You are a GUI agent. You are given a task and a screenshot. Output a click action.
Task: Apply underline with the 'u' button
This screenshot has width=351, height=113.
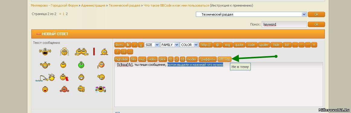click(x=141, y=45)
